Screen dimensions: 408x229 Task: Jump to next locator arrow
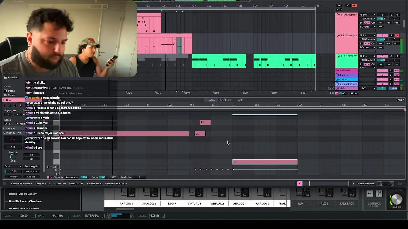coord(341,10)
